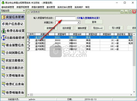
Task: Click the date 2019-02-13 in status bar
Action: pos(90,99)
